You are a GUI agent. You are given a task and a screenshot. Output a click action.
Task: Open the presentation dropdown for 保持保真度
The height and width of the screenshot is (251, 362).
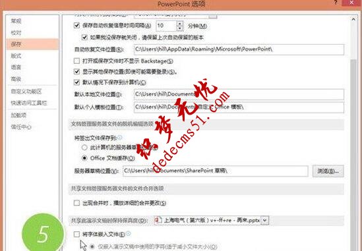(x=265, y=220)
